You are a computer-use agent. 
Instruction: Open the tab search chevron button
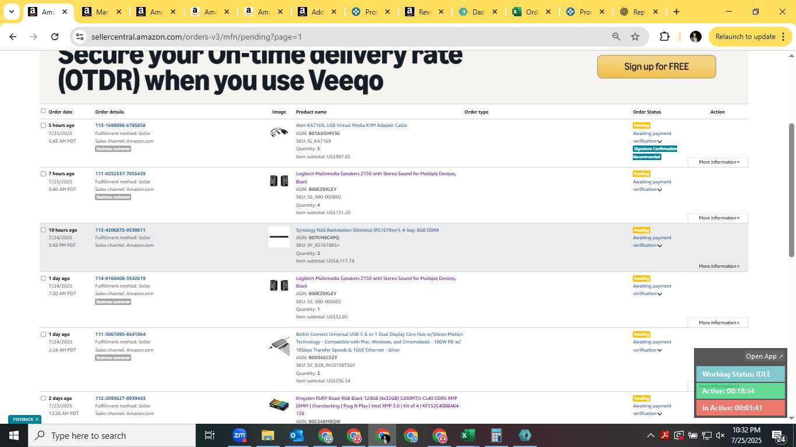point(11,12)
